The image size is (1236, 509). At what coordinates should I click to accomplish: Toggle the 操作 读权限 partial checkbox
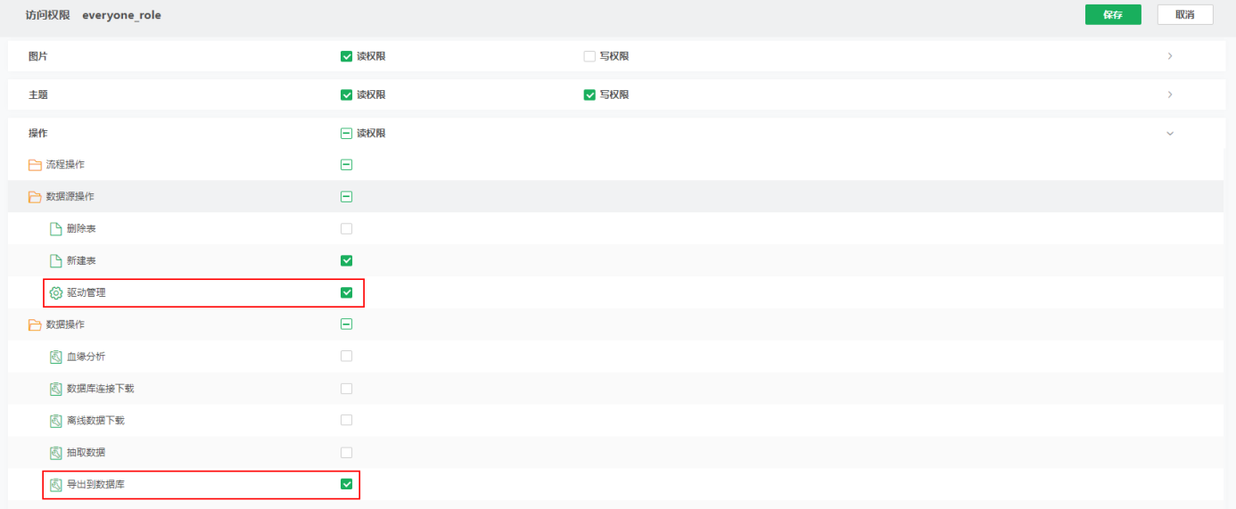(347, 134)
